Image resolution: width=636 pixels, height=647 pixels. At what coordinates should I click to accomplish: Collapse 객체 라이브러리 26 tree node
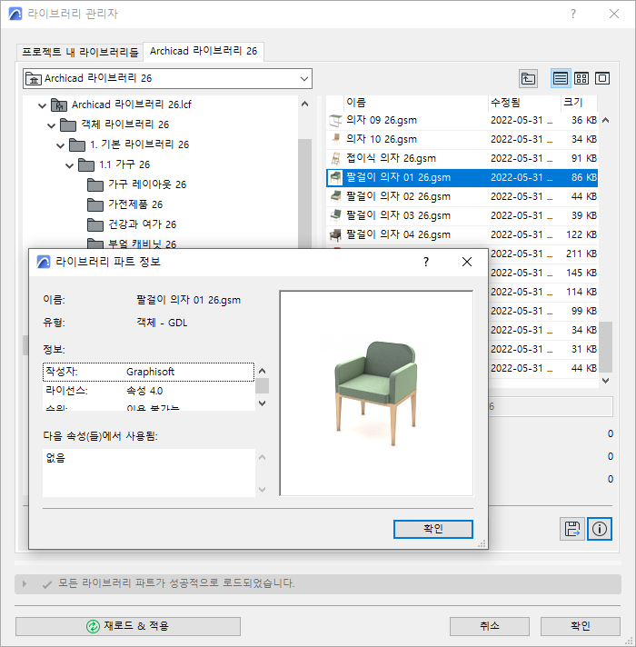pos(51,125)
